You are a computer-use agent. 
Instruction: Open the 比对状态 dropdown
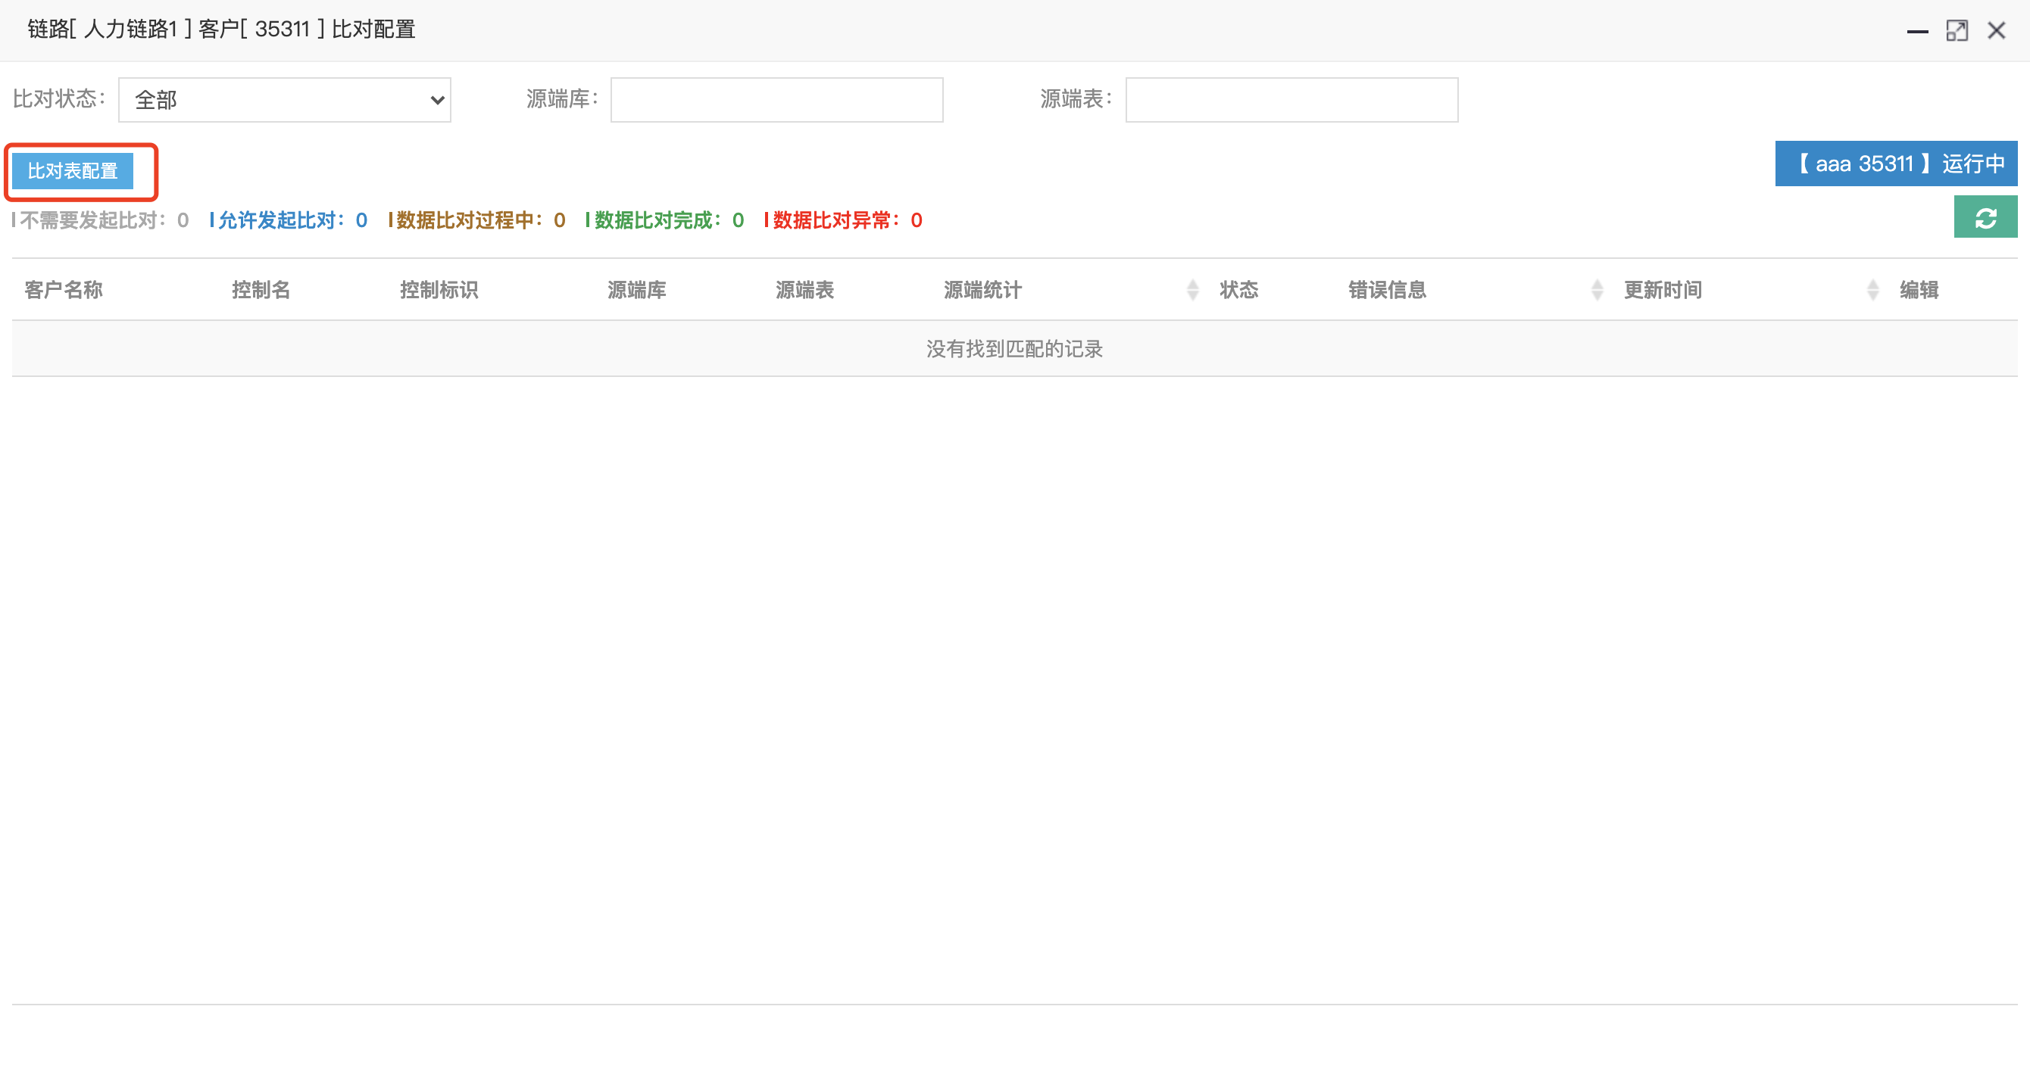(x=285, y=100)
